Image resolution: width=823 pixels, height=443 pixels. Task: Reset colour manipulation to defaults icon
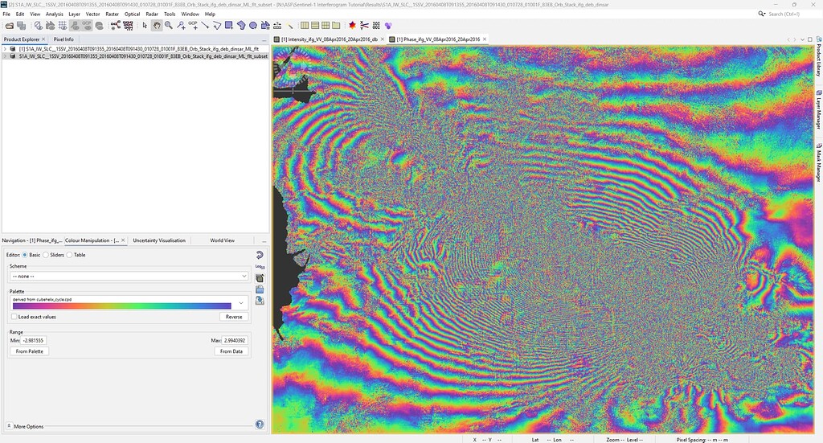click(260, 255)
